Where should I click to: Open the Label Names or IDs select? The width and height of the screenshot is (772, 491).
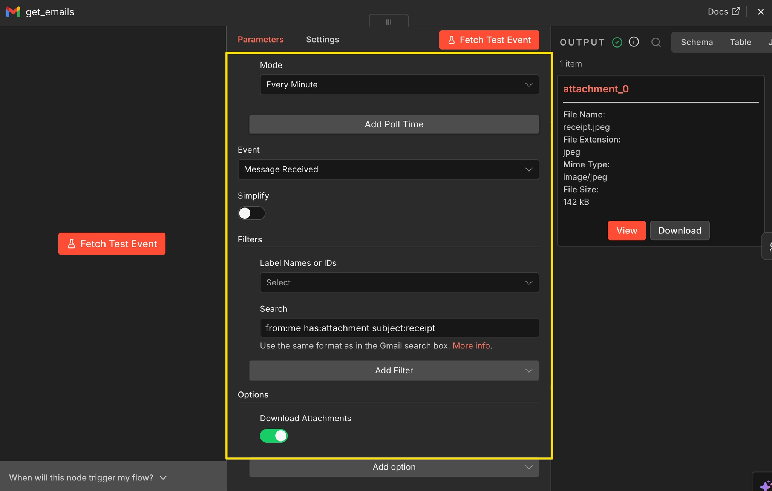tap(400, 283)
